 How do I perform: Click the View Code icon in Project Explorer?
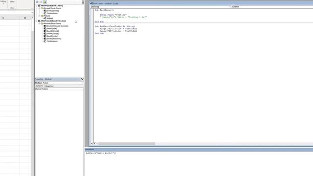[37, 2]
